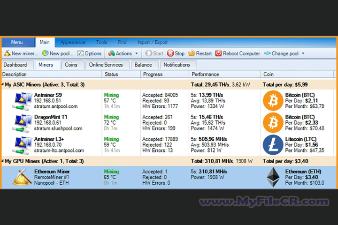Click IP address 192.168.0.61
This screenshot has height=225, width=338.
click(x=47, y=123)
